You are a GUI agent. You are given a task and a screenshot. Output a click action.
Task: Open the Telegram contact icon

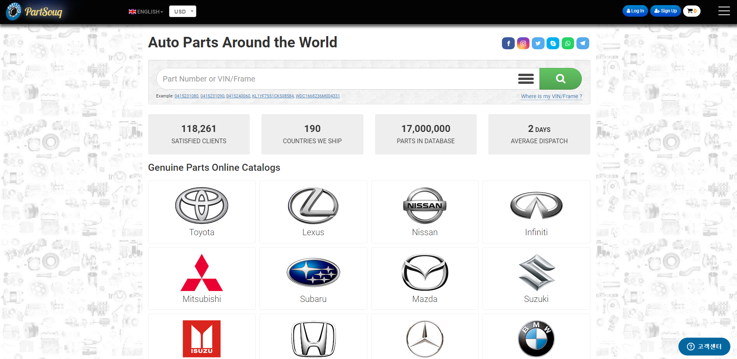[x=583, y=43]
